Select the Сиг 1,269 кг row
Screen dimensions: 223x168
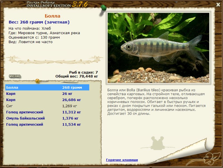(x=47, y=106)
